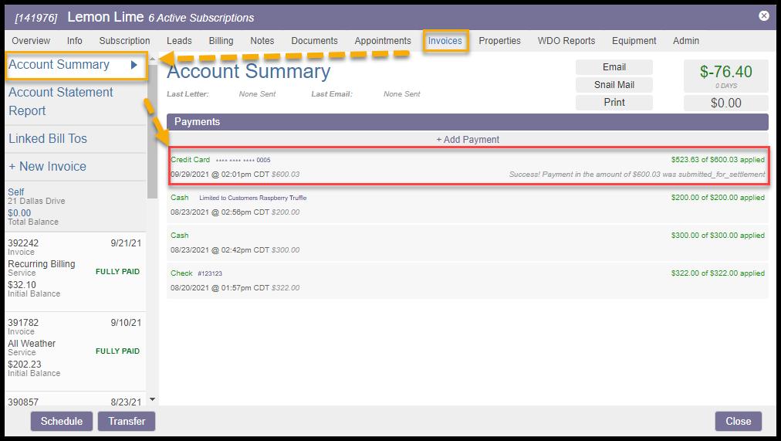The image size is (781, 441).
Task: Open the Check #123123 payment entry
Action: tap(468, 280)
